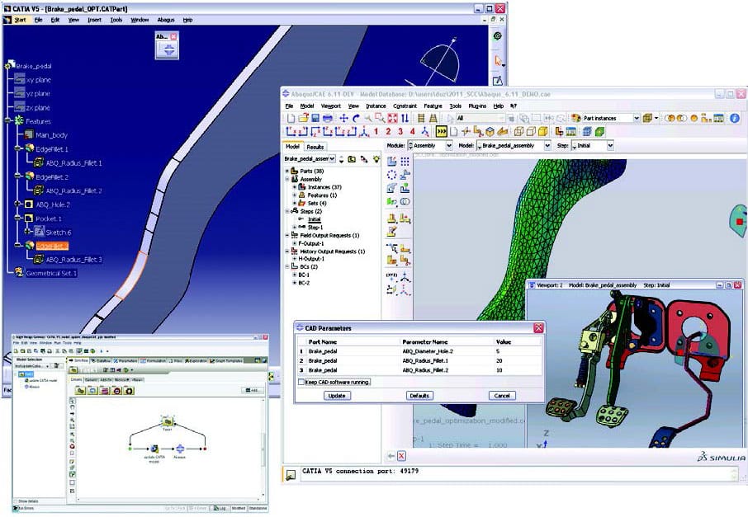Open the Abaqus menu in CATIA menu bar
The image size is (748, 517).
tap(166, 20)
